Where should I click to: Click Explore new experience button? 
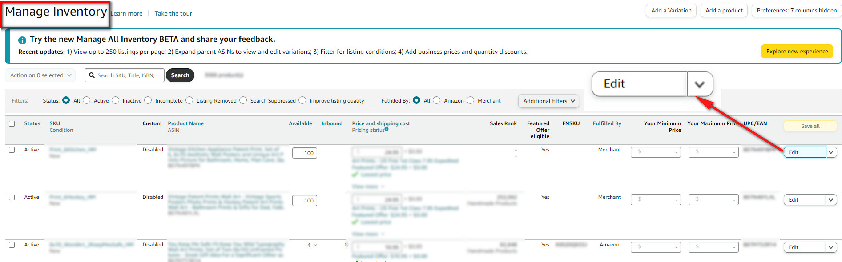[797, 52]
